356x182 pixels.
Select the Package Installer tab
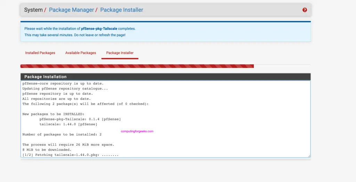tap(120, 53)
